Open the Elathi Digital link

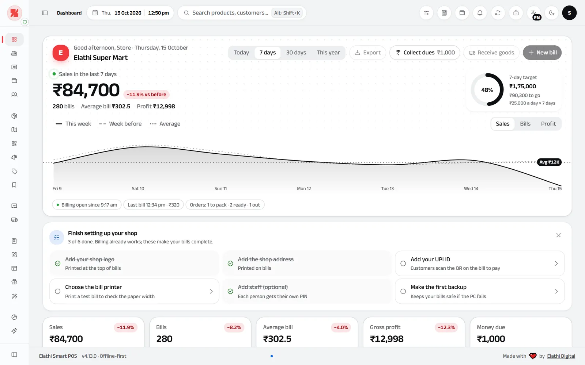point(561,356)
